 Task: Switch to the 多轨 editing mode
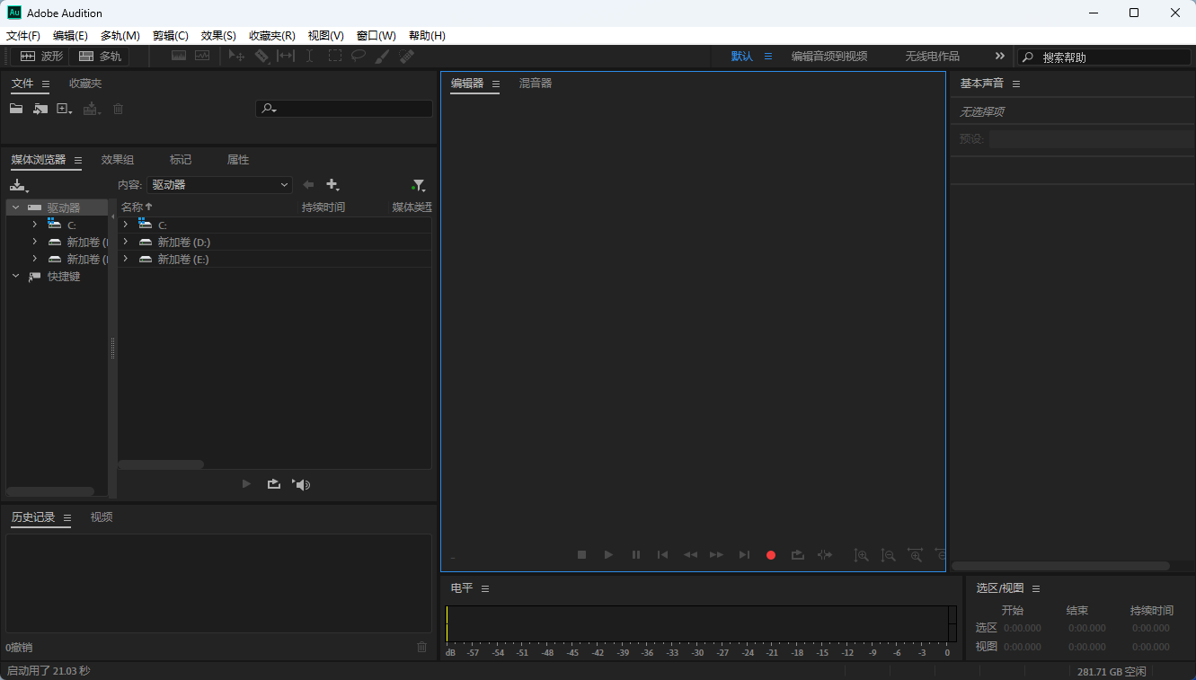[x=100, y=56]
